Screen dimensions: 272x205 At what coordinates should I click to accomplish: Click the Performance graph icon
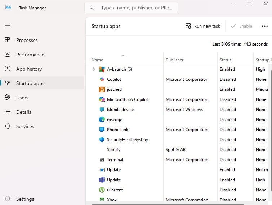pyautogui.click(x=8, y=54)
